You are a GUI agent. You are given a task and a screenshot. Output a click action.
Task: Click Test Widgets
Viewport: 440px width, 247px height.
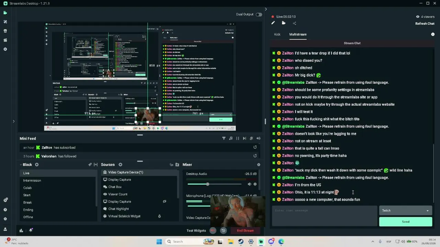[x=196, y=231]
